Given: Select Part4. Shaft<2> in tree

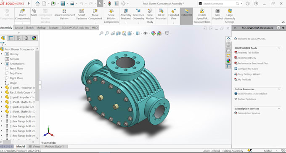Looking at the screenshot, I should tap(22, 112).
